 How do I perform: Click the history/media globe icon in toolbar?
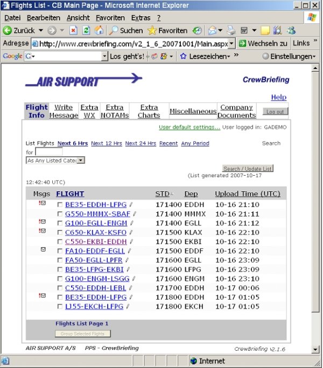click(x=197, y=31)
